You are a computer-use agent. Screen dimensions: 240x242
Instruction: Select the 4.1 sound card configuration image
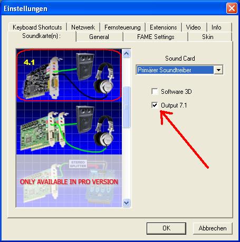69,75
